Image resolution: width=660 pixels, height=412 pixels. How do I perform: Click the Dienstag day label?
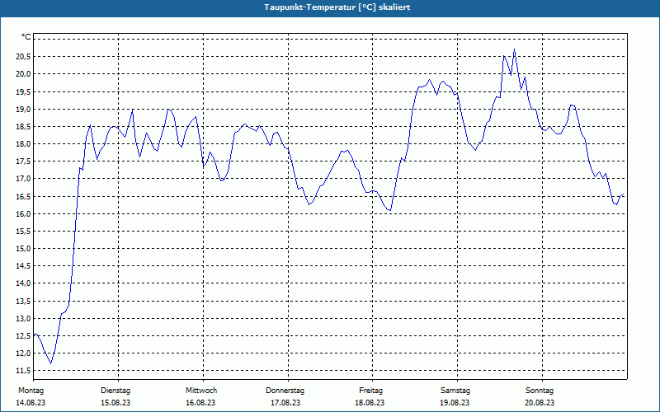tap(115, 391)
